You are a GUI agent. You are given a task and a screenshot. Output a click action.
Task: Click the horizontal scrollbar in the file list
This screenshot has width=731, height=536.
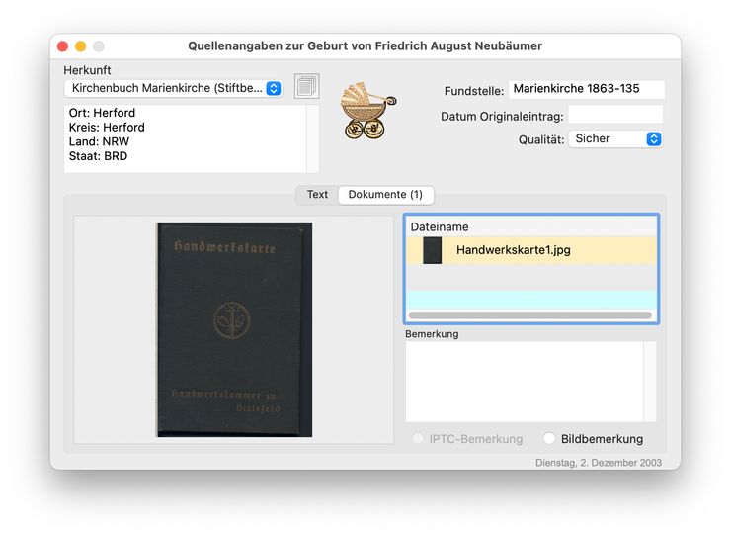tap(529, 315)
